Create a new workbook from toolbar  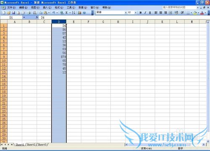click(x=4, y=13)
